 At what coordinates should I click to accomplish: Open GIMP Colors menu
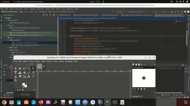point(49,62)
